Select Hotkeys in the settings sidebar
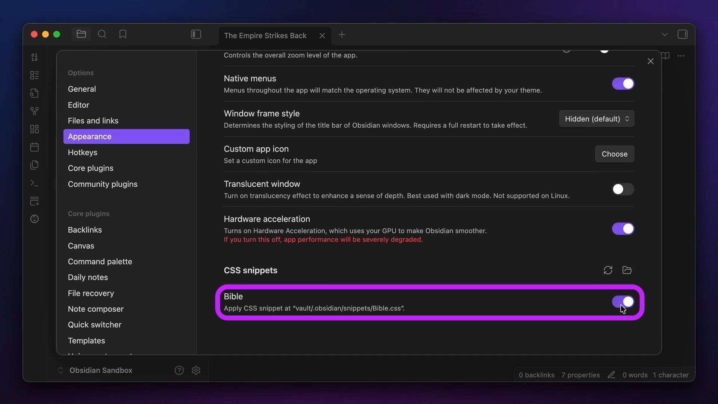The width and height of the screenshot is (718, 404). [83, 153]
